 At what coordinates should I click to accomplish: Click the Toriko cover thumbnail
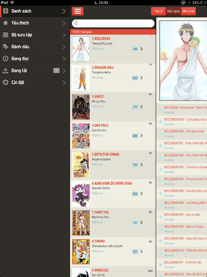point(81,252)
